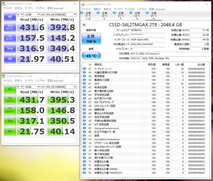
Task: Open ヘルプ(H) menu in CrystalDiskInfo
Action: (142, 9)
